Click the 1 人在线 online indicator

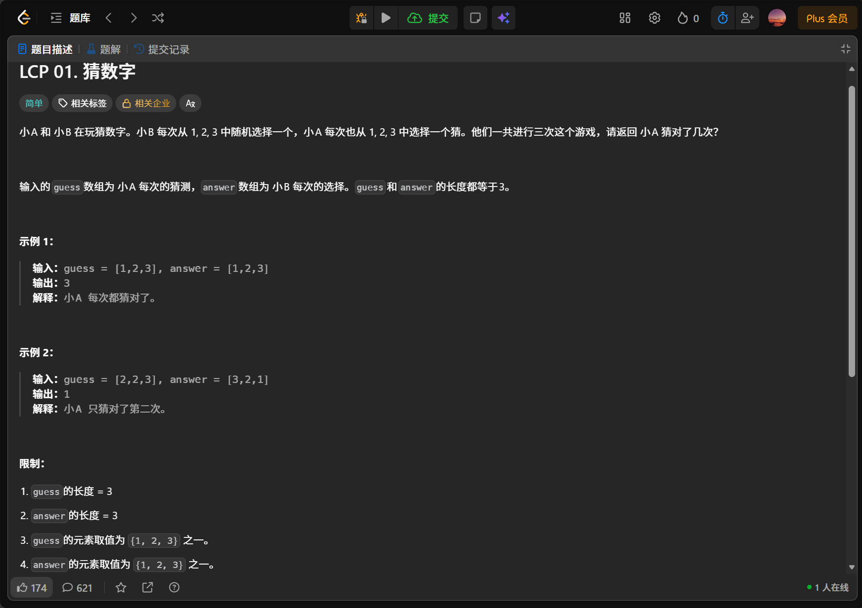tap(827, 587)
